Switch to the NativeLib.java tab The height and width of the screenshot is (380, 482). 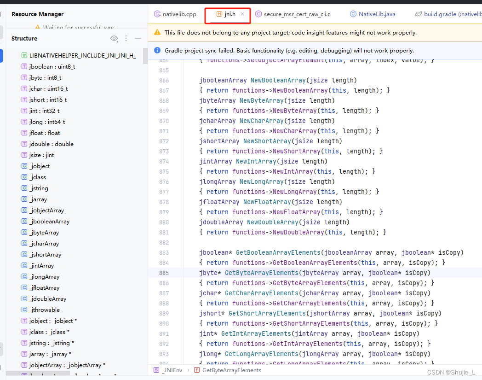point(373,14)
